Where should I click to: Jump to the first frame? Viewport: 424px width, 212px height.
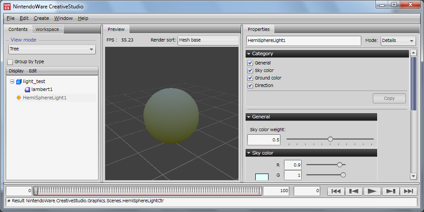[336, 191]
